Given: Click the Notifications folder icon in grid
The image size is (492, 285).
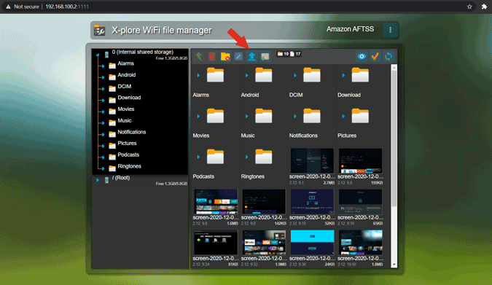Looking at the screenshot, I should tap(312, 116).
